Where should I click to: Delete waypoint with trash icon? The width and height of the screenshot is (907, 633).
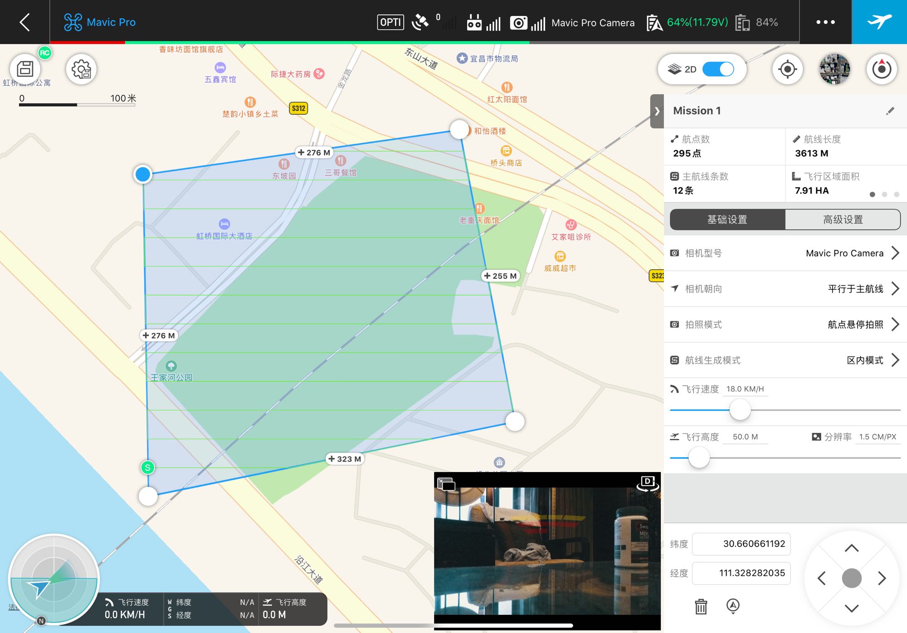(x=701, y=606)
